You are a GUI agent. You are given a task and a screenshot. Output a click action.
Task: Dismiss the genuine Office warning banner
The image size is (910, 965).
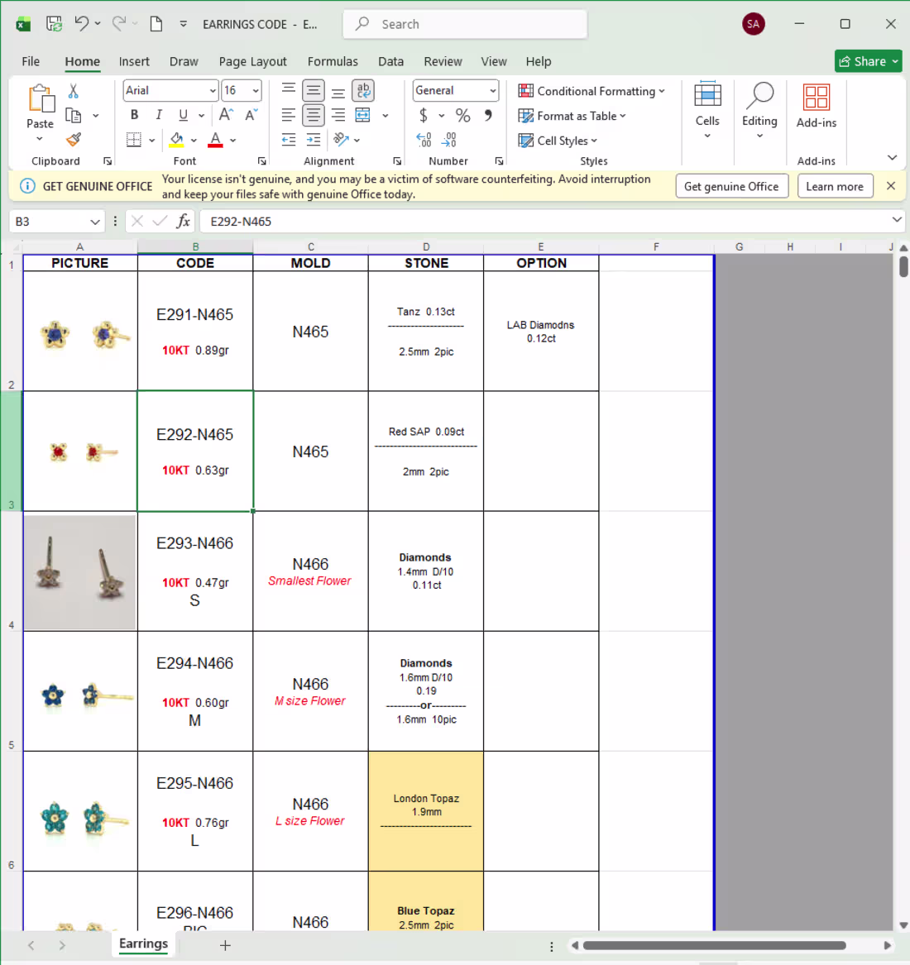click(x=890, y=186)
